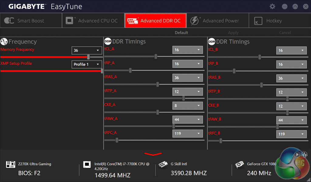This screenshot has width=311, height=182.
Task: Click the tCL_B slider handle
Action: point(259,57)
